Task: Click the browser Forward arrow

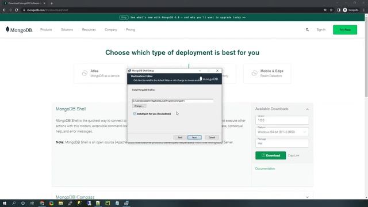Action: coord(10,10)
